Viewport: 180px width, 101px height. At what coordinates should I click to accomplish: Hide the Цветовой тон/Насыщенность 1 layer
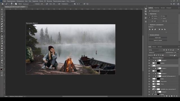(149, 76)
